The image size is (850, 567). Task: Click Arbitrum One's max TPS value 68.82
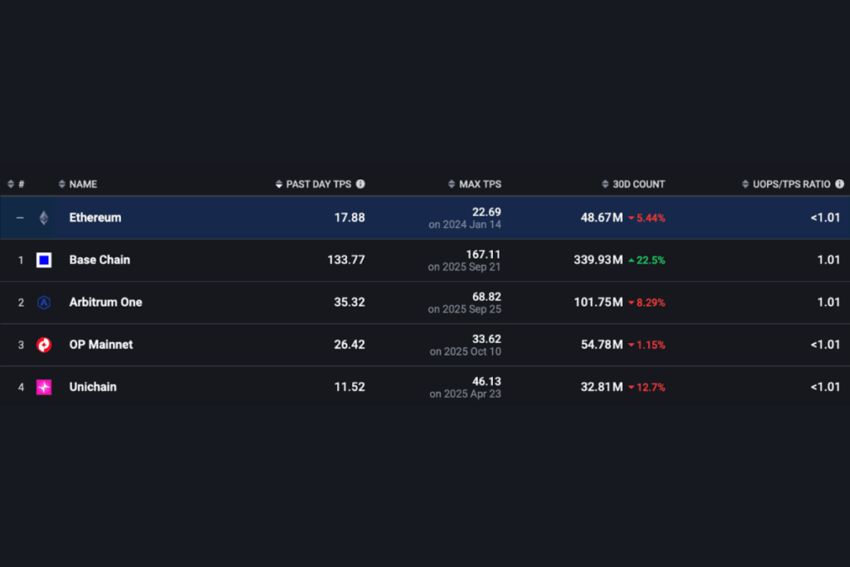pos(486,296)
